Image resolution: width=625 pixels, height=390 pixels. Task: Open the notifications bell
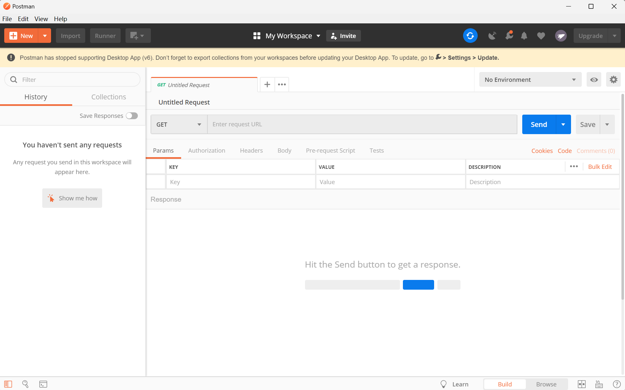pyautogui.click(x=524, y=36)
